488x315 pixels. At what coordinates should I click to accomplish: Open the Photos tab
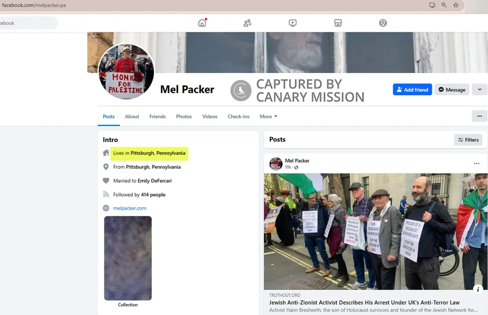(x=184, y=116)
